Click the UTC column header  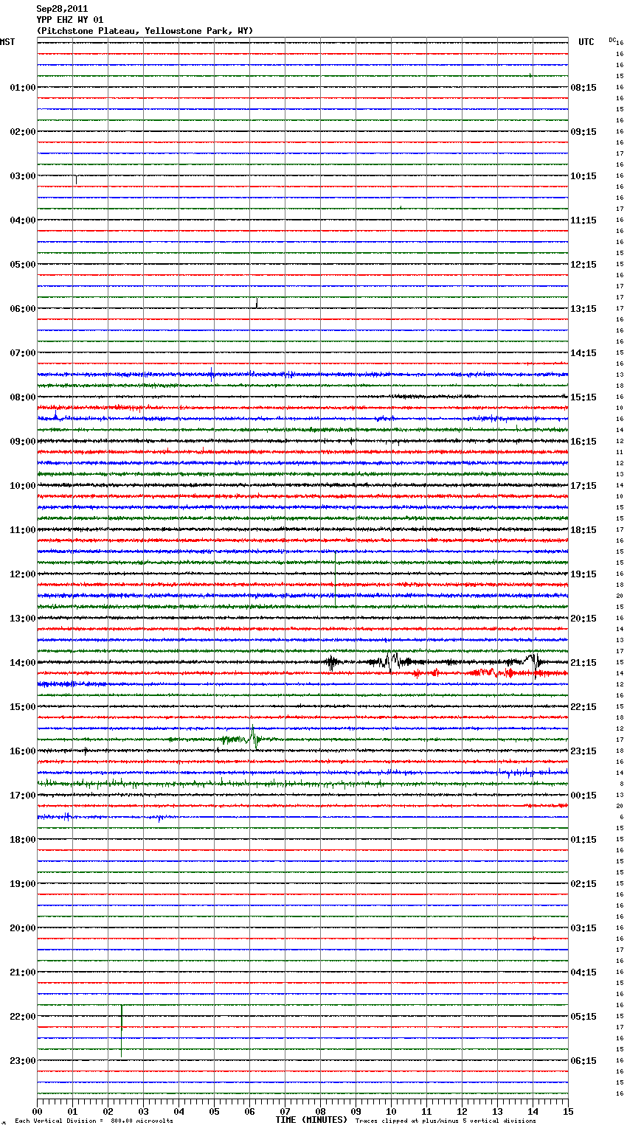click(586, 42)
